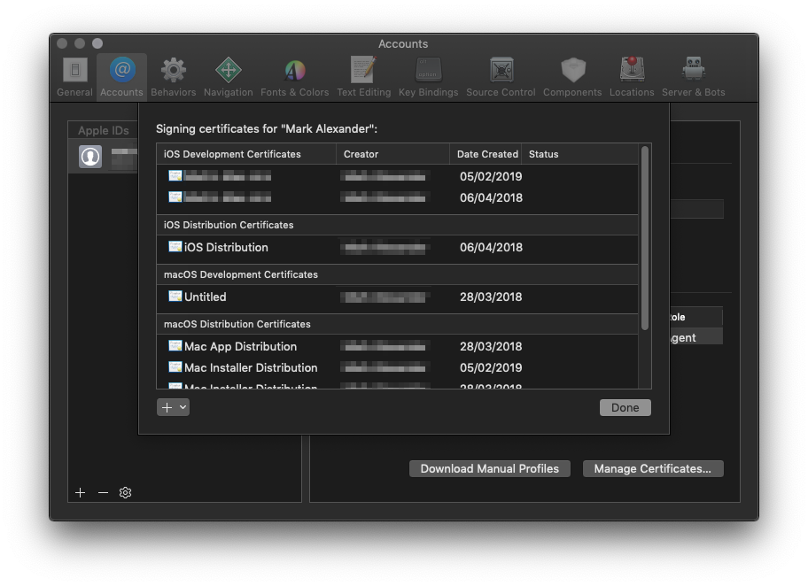The height and width of the screenshot is (586, 808).
Task: Click the certificates list scrollbar
Action: tap(645, 239)
